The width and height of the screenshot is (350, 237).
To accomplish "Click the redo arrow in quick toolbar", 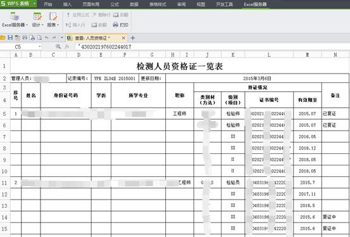I will pos(54,38).
